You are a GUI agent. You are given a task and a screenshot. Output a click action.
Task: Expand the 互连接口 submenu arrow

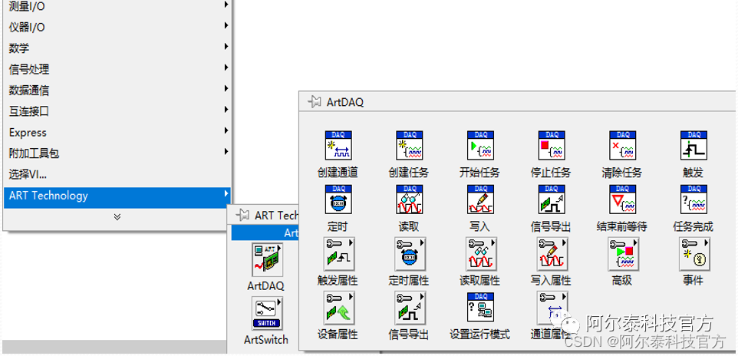[226, 109]
